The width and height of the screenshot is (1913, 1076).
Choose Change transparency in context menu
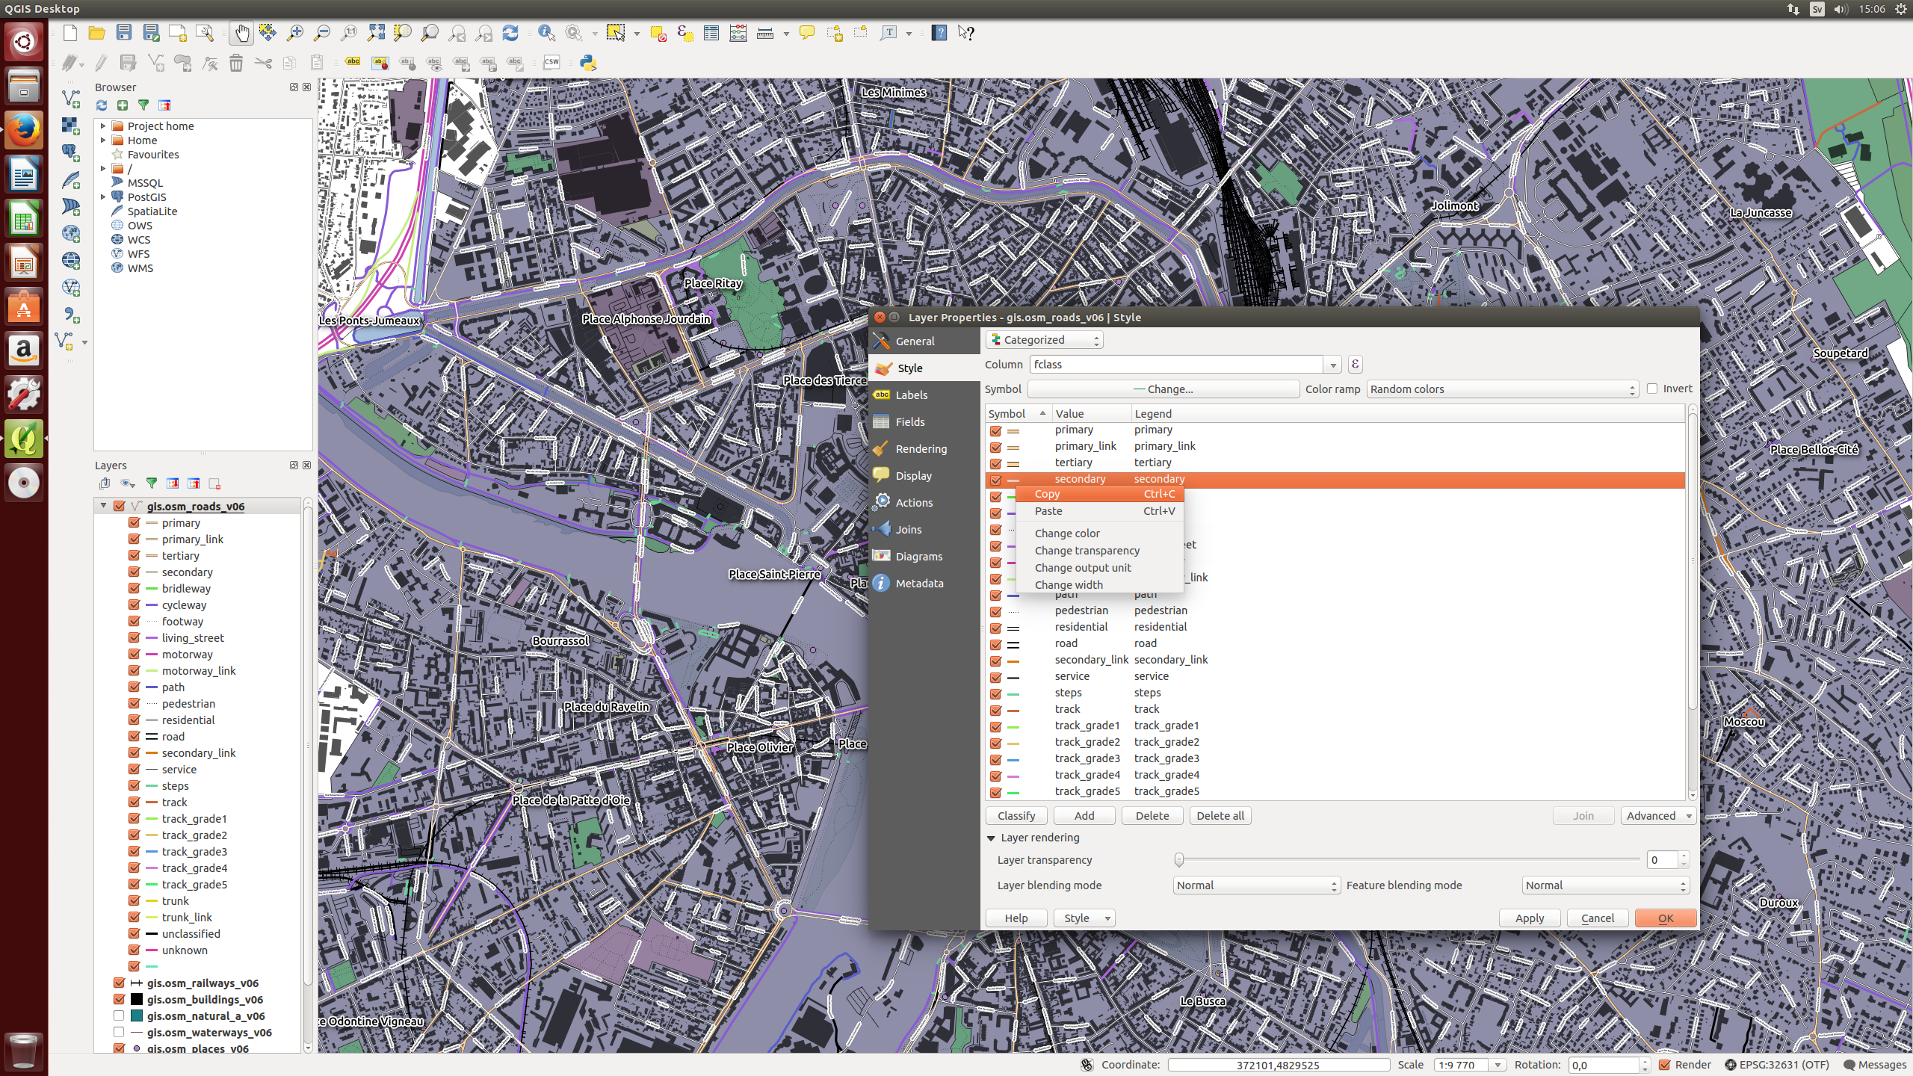point(1099,551)
